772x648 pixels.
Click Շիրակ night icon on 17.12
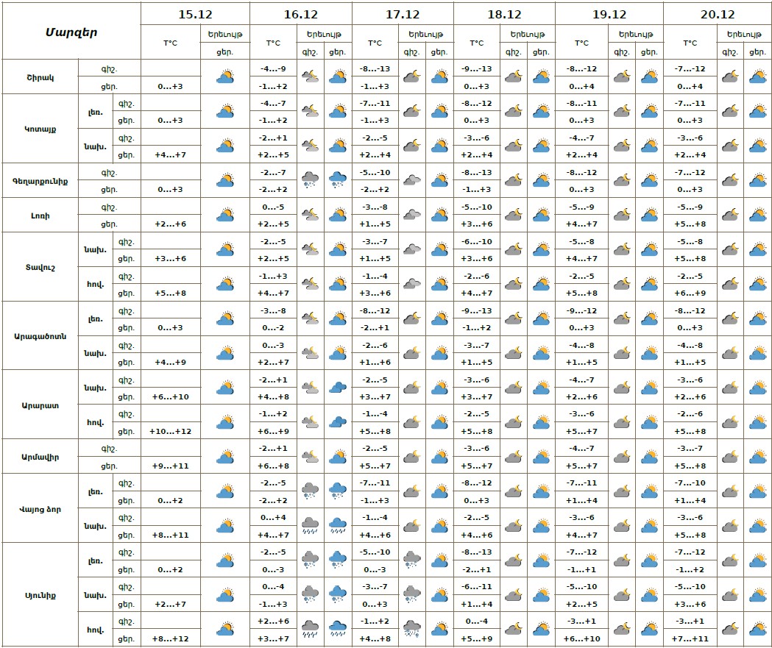tap(412, 76)
